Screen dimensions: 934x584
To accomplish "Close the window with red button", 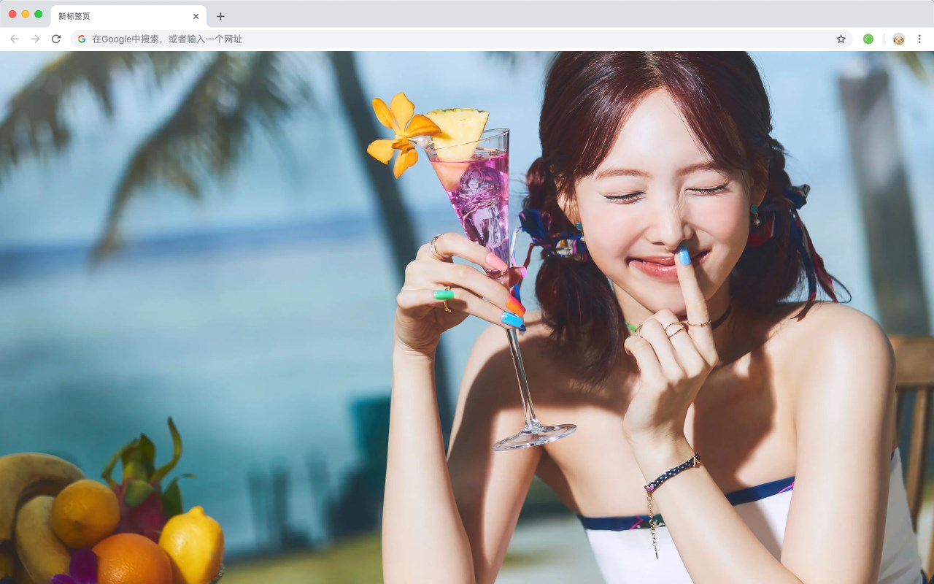I will tap(12, 14).
